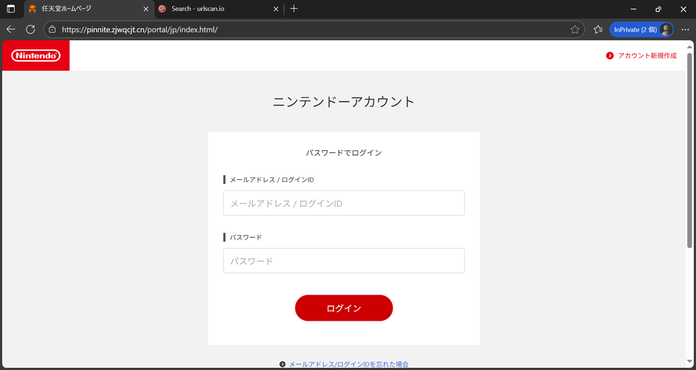Close the 任天堂ホームページ tab
The image size is (696, 370).
[x=146, y=9]
